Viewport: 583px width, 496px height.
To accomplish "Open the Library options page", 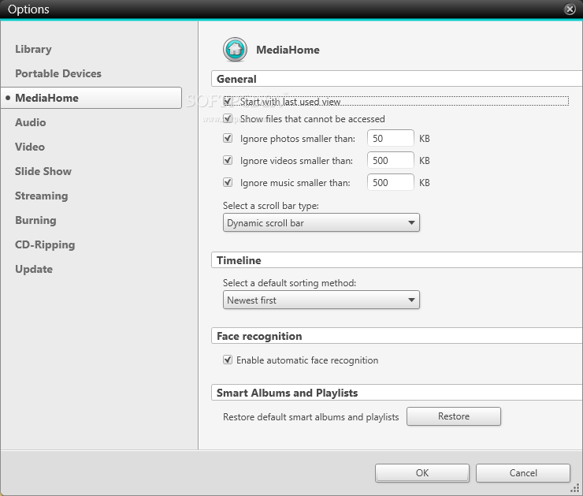I will (x=33, y=49).
